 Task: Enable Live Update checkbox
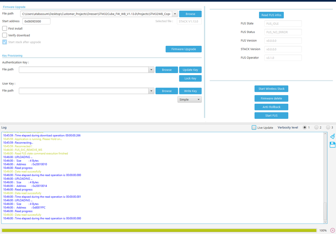pos(254,127)
